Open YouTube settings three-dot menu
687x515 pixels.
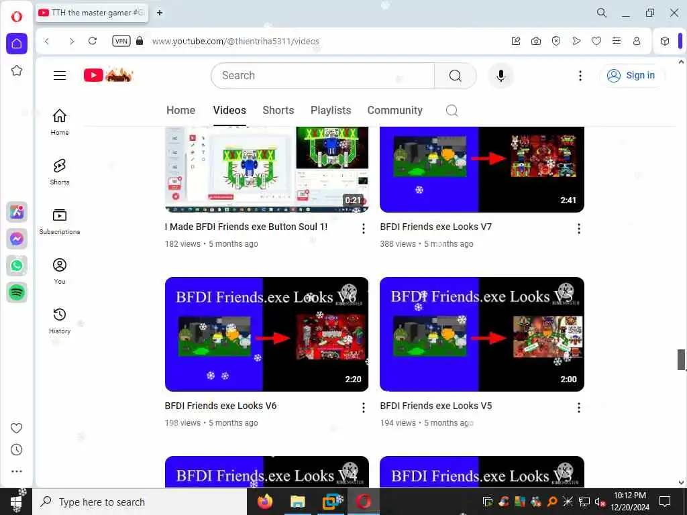pos(580,75)
